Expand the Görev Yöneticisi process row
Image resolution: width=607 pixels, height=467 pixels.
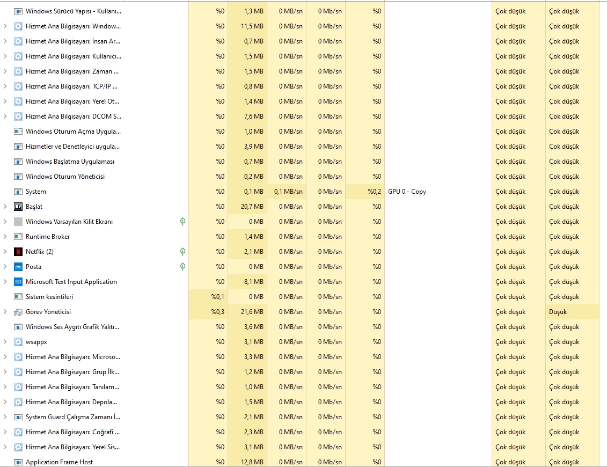click(5, 312)
